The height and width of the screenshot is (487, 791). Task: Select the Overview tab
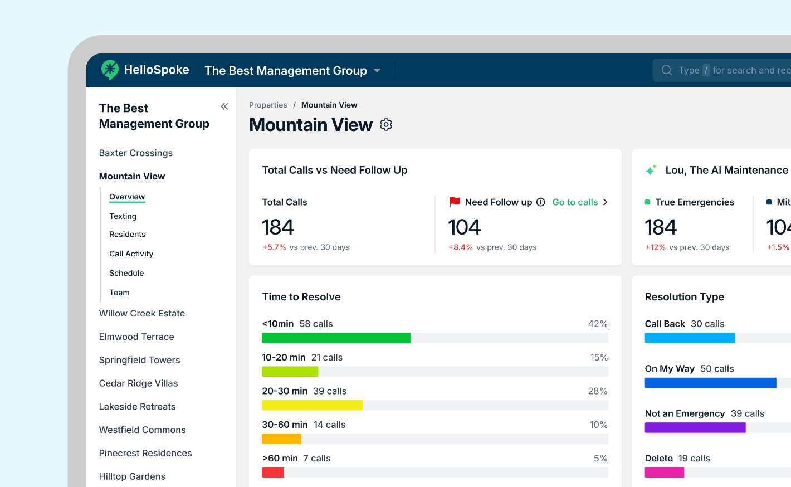(127, 197)
